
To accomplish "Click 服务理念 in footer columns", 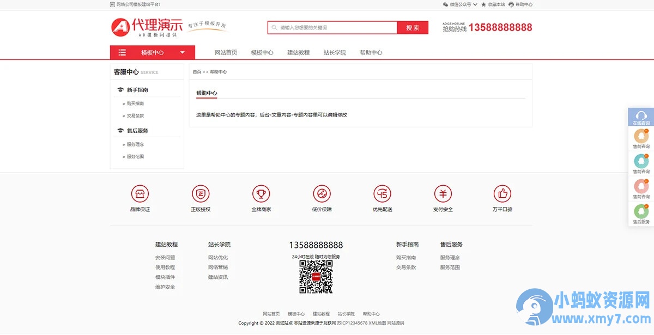I will click(450, 258).
